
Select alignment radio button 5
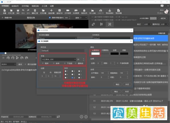click(x=72, y=74)
